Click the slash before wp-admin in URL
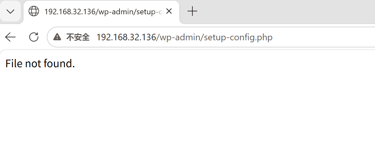This screenshot has height=165, width=375. [x=158, y=37]
